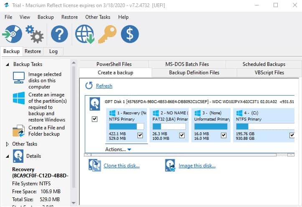Viewport: 302px width, 207px height.
Task: Select the Backup tab below toolbar
Action: [x=11, y=51]
